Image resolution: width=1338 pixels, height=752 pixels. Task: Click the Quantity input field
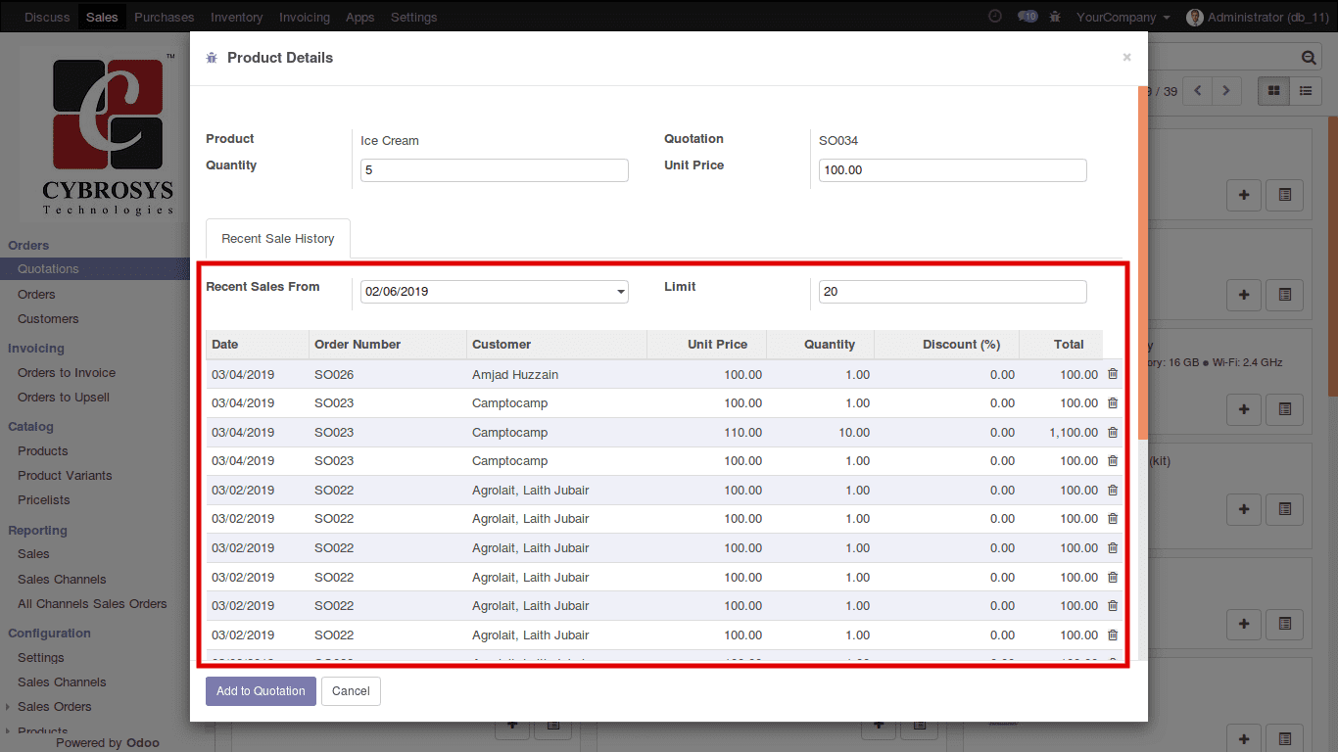pos(495,170)
